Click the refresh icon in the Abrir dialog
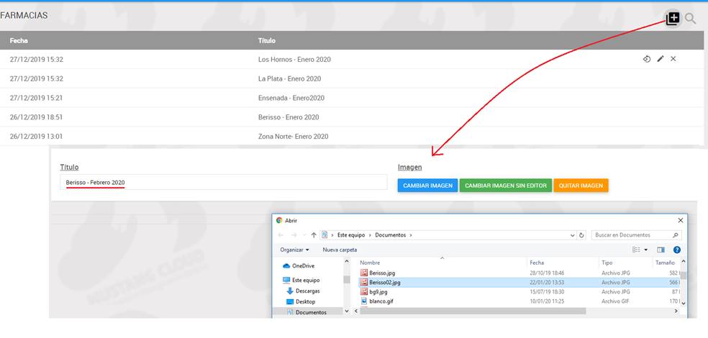 click(581, 235)
